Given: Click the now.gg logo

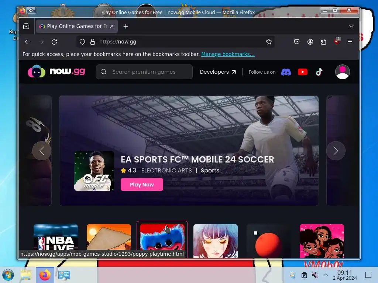Looking at the screenshot, I should (x=56, y=71).
